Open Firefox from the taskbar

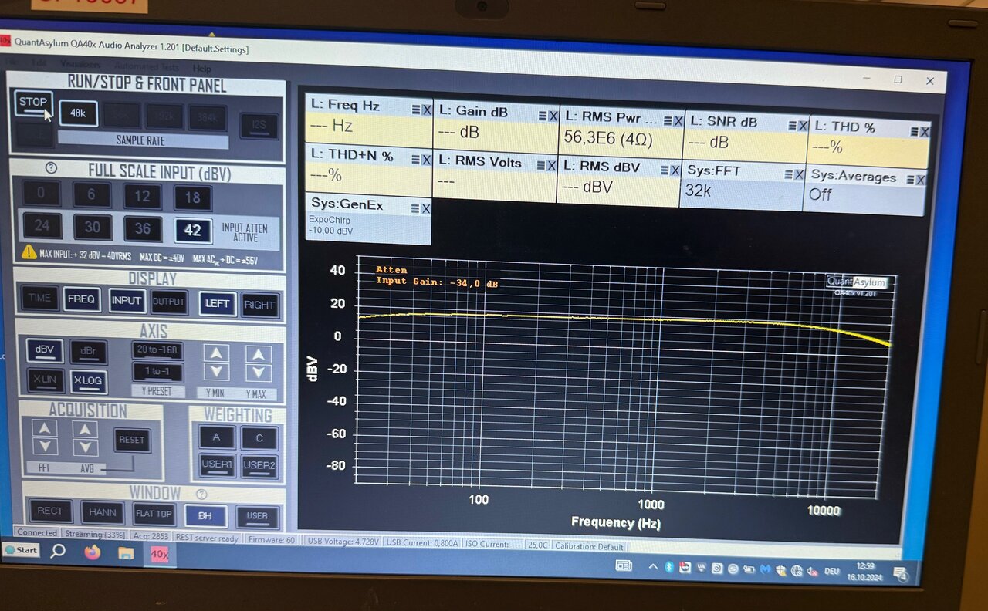[92, 552]
